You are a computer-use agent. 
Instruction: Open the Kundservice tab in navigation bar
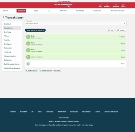coord(97,11)
